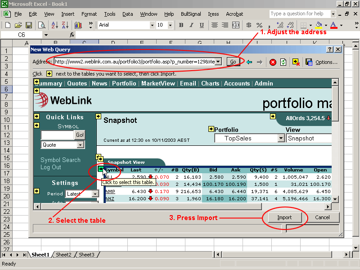This screenshot has height=270, width=360.
Task: Open the Data menu
Action: tap(127, 14)
